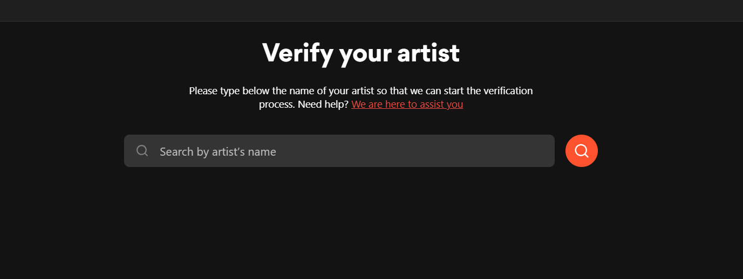Click the verification instructions paragraph text
Viewport: 743px width, 279px height.
pyautogui.click(x=360, y=91)
